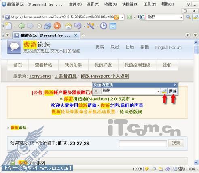The height and width of the screenshot is (173, 199).
Task: Open the search box dropdown arrow
Action: coord(181,17)
